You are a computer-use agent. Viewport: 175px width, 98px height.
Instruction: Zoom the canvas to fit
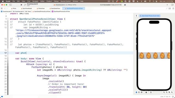click(x=169, y=92)
